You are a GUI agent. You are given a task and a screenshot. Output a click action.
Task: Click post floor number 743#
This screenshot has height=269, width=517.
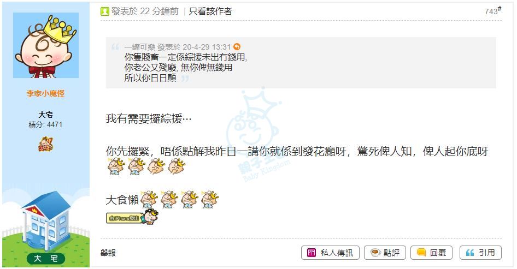(492, 11)
